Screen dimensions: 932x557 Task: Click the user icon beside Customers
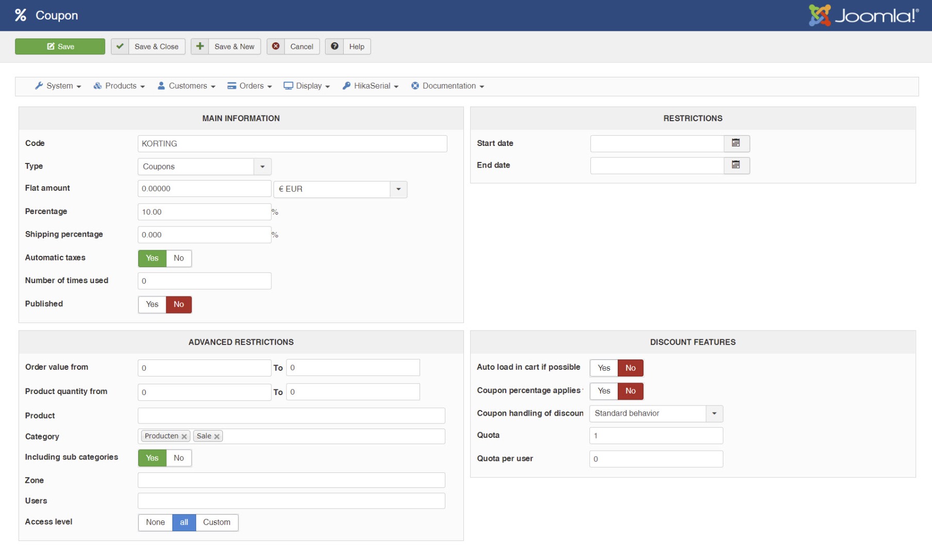pos(162,86)
